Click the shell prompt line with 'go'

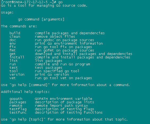point(32,2)
